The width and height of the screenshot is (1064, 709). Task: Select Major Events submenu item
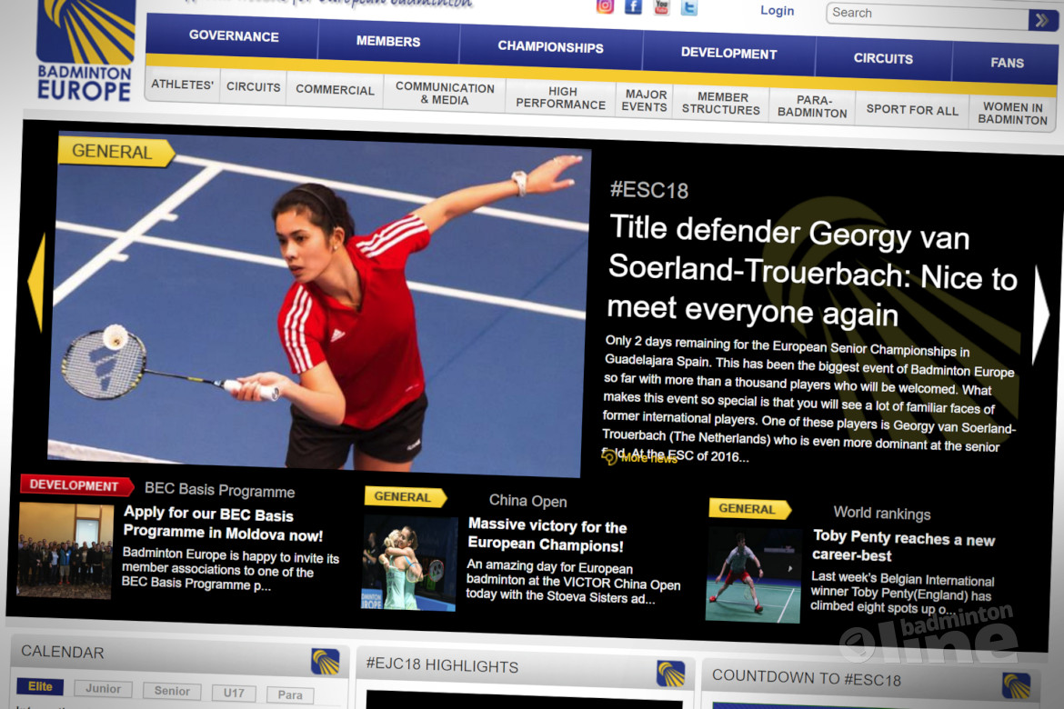click(645, 100)
